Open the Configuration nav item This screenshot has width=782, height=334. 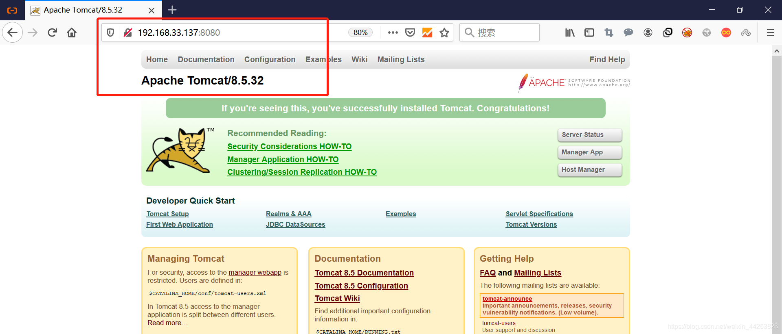pyautogui.click(x=270, y=59)
